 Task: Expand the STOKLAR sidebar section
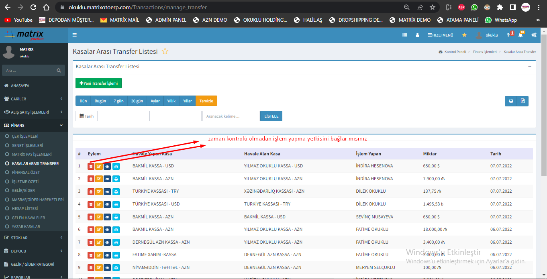click(34, 238)
